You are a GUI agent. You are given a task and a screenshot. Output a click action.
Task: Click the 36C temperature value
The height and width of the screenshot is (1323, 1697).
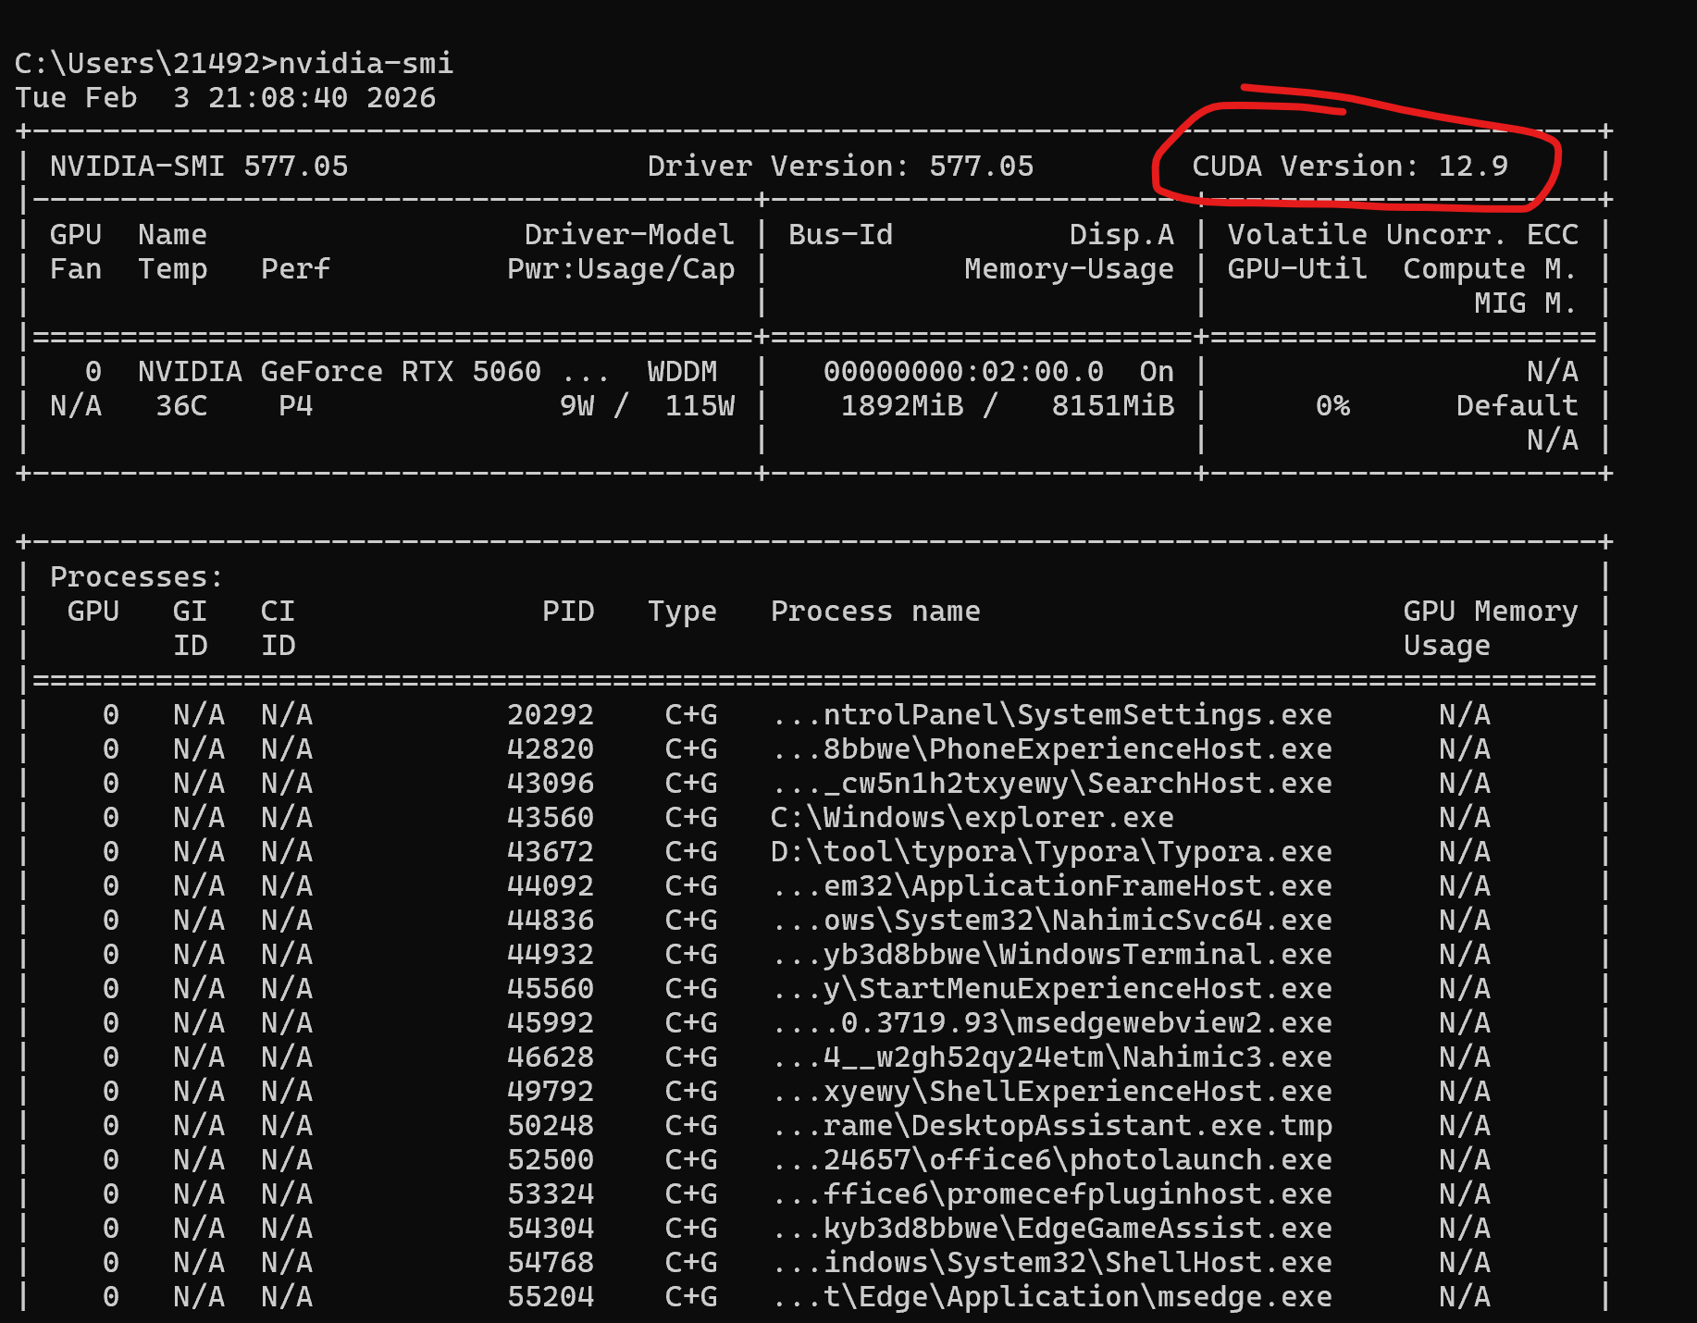tap(181, 406)
